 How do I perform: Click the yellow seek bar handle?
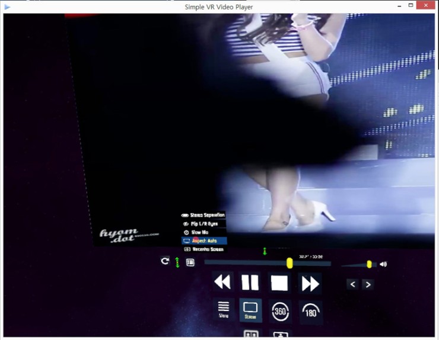pyautogui.click(x=290, y=262)
